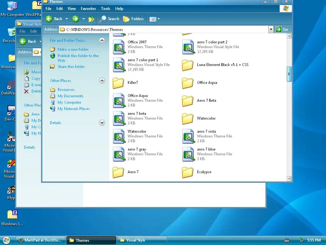This screenshot has height=245, width=326.
Task: Click the Go button beside the address bar
Action: 282,29
